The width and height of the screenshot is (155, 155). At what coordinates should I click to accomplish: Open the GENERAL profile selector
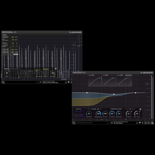tap(46, 69)
